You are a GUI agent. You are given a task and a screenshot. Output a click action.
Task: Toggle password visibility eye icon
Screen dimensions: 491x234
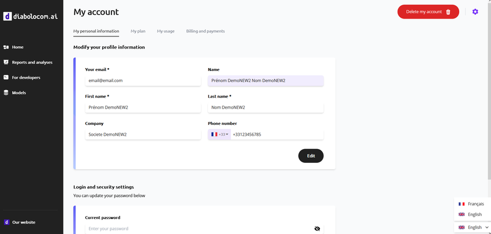tap(317, 229)
